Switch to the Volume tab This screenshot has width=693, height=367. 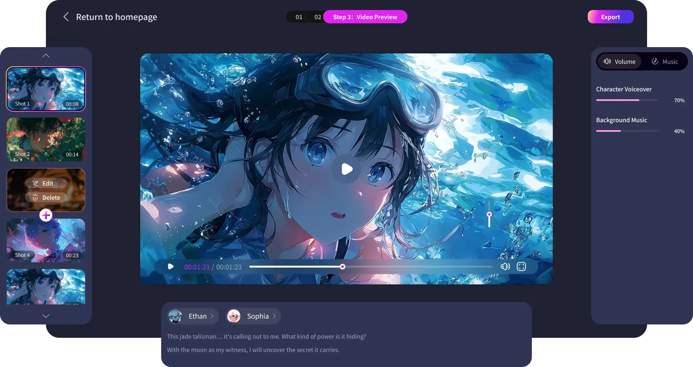[620, 61]
